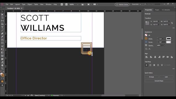Screen dimensions: 176x99
Task: Open the fx effects menu
Action: [x=150, y=49]
